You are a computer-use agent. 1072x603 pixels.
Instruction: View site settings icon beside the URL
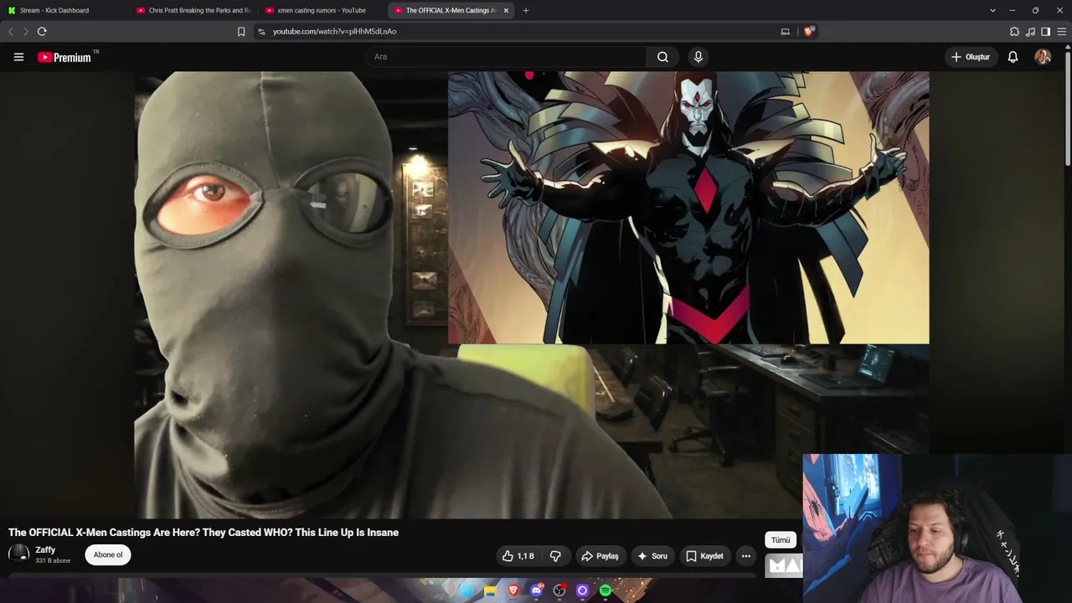pyautogui.click(x=261, y=32)
